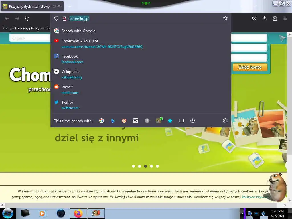Open the Save to Pocket button
This screenshot has width=292, height=219.
[x=254, y=18]
